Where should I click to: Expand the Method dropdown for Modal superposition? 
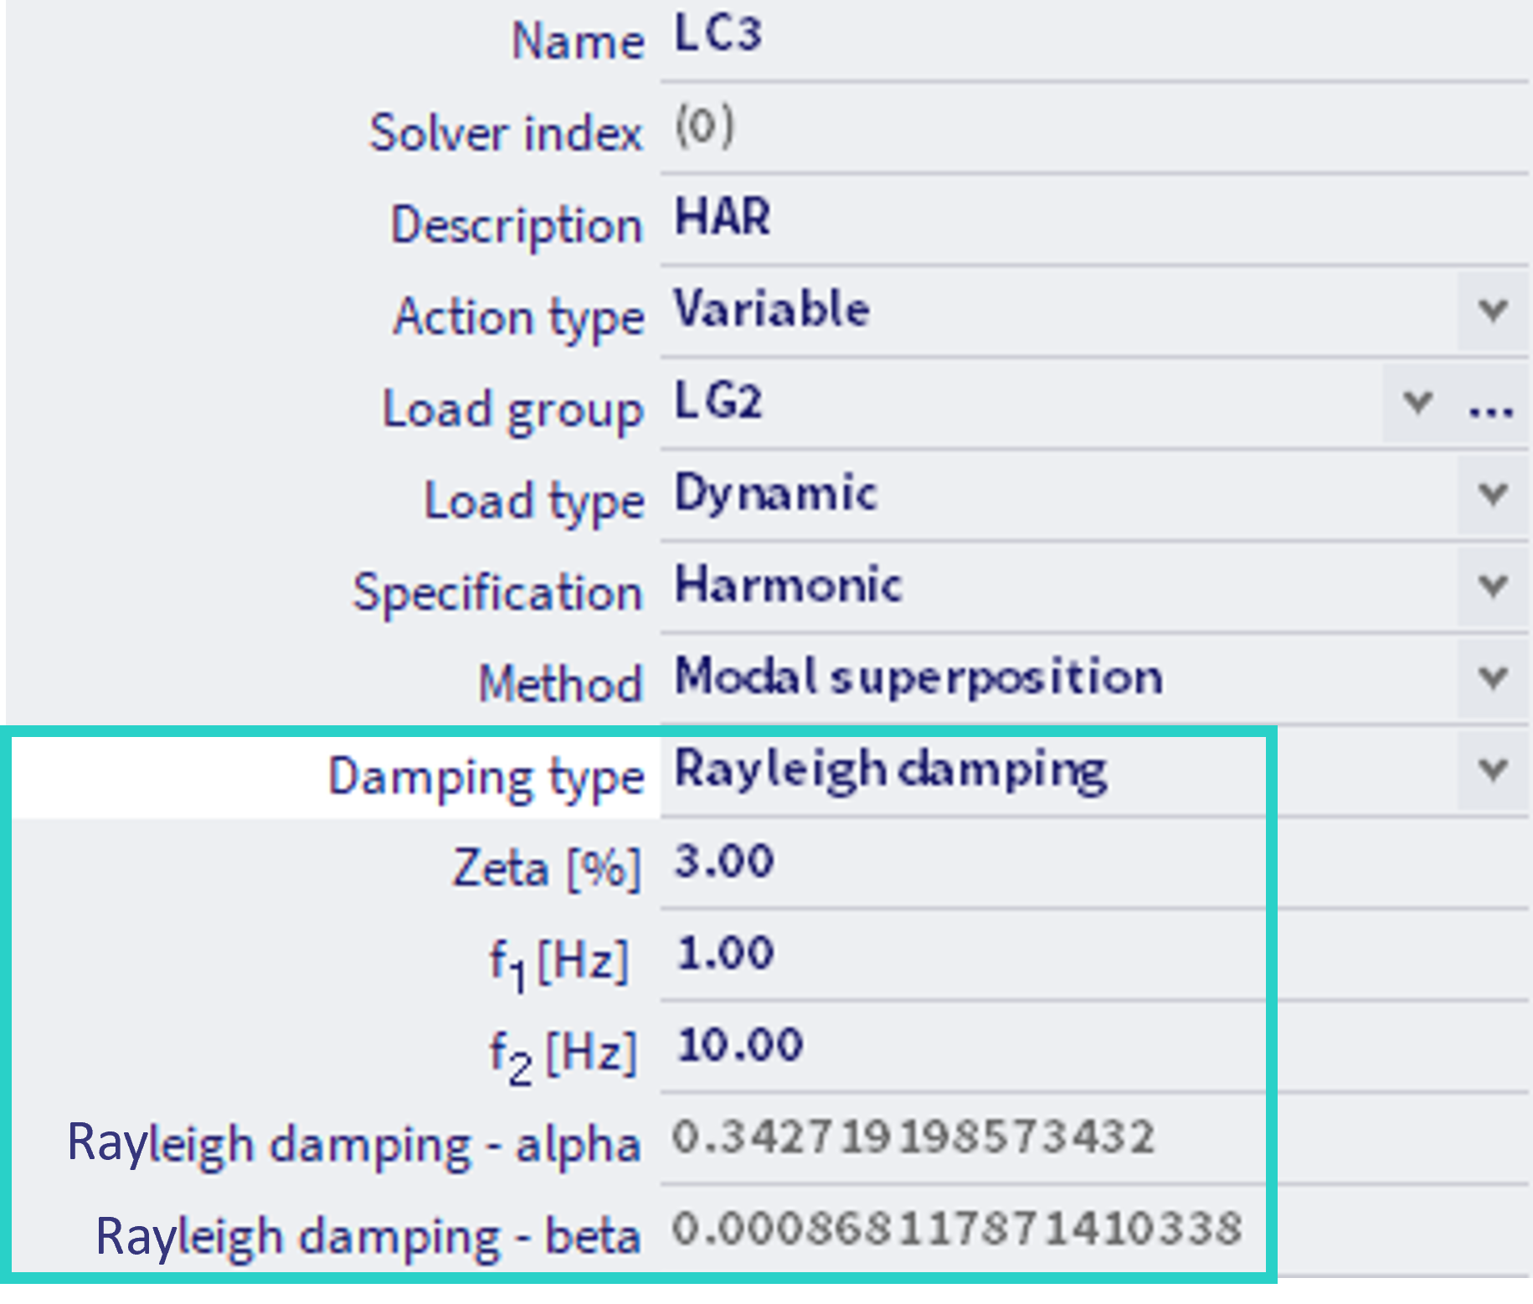pyautogui.click(x=1489, y=681)
